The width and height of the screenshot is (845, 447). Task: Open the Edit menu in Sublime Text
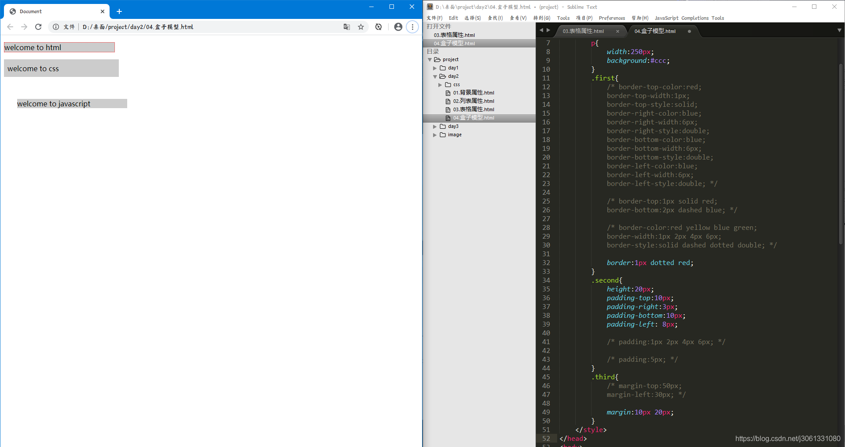453,18
